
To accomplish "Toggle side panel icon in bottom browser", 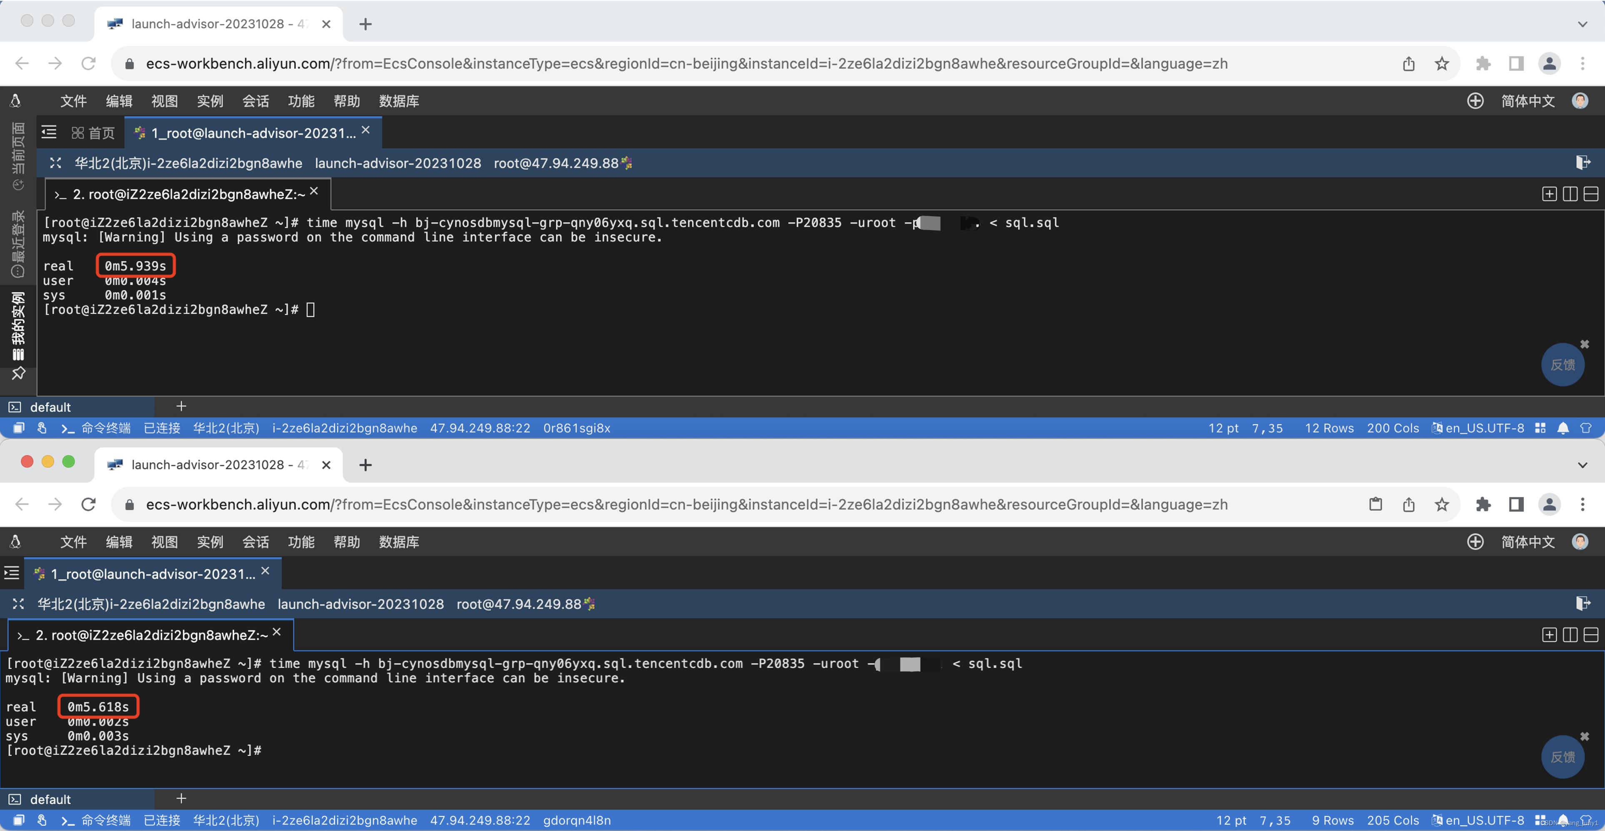I will click(1517, 504).
